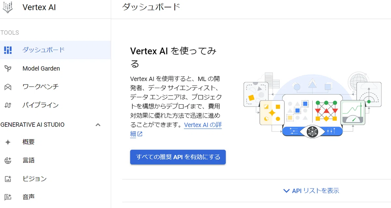Click the ビジョン image icon
Viewport: 391px width, 208px height.
click(x=8, y=179)
